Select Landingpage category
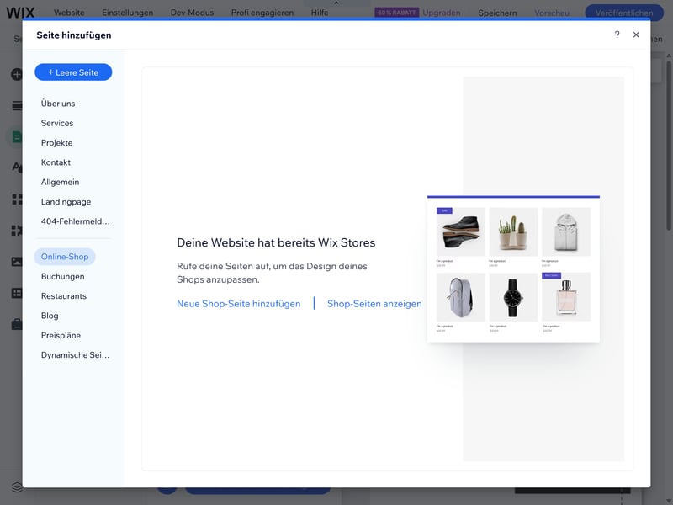This screenshot has width=673, height=505. tap(66, 202)
